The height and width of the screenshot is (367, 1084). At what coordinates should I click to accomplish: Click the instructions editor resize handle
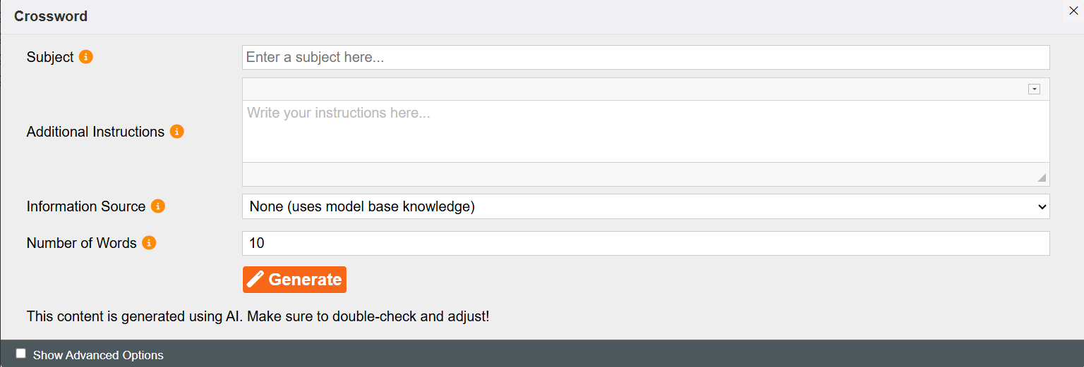click(1042, 178)
